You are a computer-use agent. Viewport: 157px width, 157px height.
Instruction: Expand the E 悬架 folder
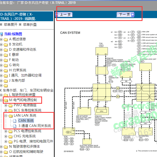click(x=1, y=55)
